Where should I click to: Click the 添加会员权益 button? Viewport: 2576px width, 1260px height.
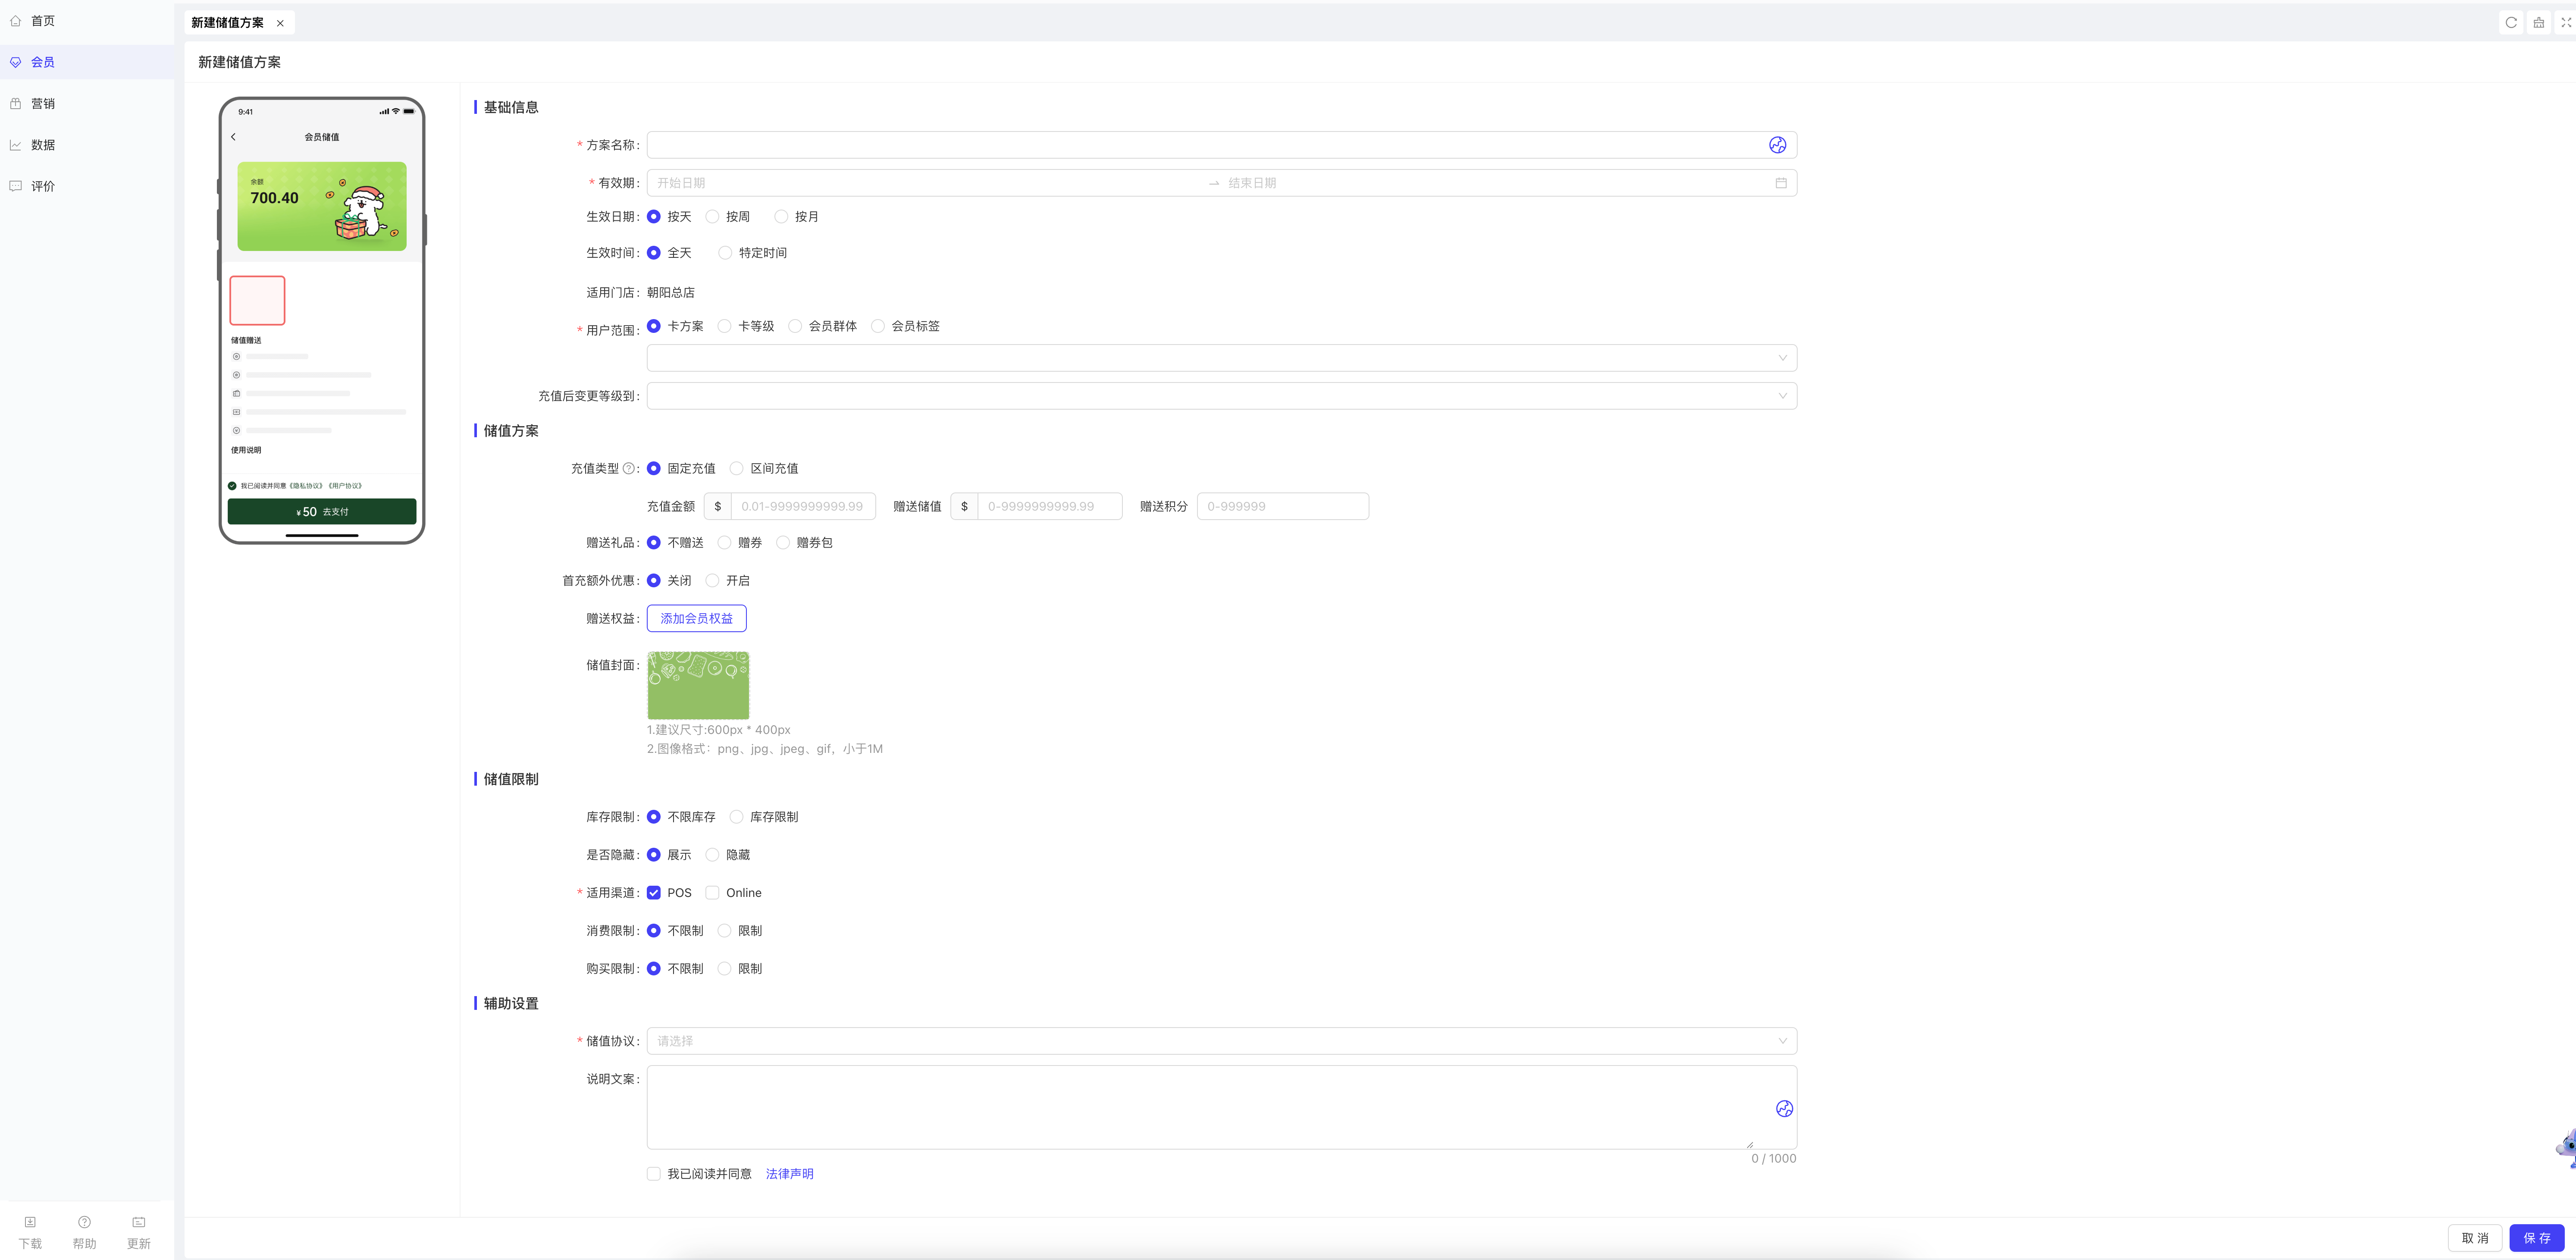pyautogui.click(x=696, y=619)
